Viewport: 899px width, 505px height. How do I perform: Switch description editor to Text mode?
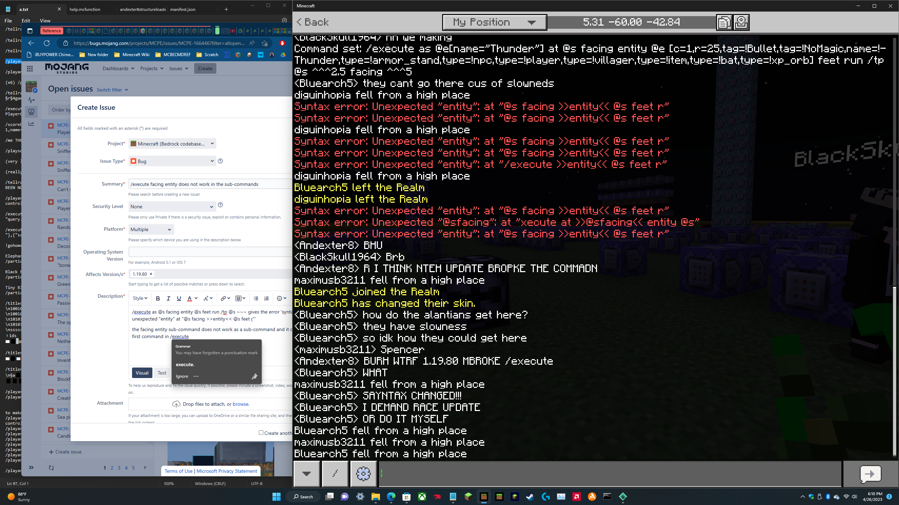[162, 373]
